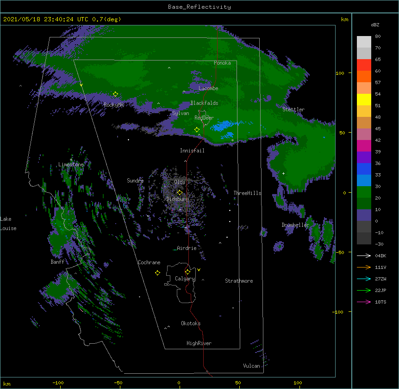399x389 pixels.
Task: Pick the light blue 30-33 dBZ band
Action: (364, 180)
